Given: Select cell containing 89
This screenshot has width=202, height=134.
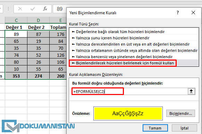Looking at the screenshot, I should (x=16, y=34).
